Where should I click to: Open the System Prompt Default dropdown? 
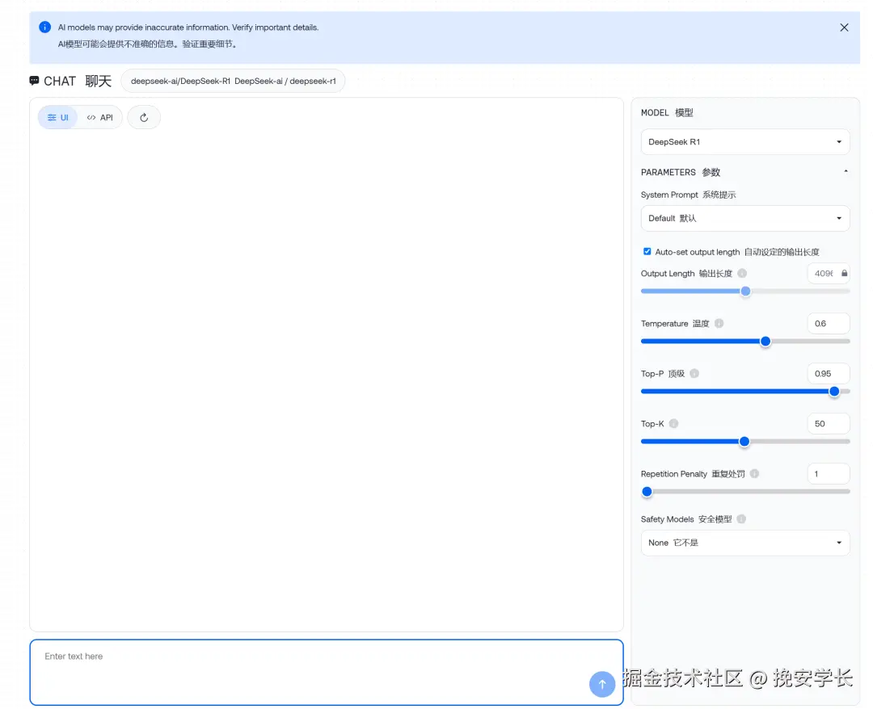[x=745, y=218]
